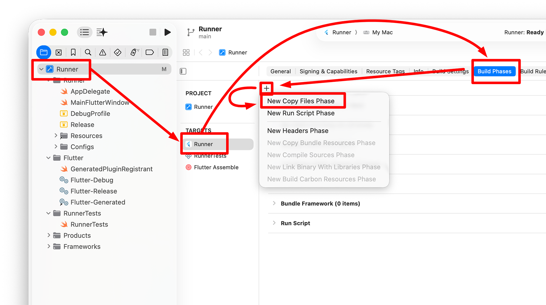Screen dimensions: 546x305
Task: Click the coding assistant sparkle icon
Action: (x=102, y=32)
